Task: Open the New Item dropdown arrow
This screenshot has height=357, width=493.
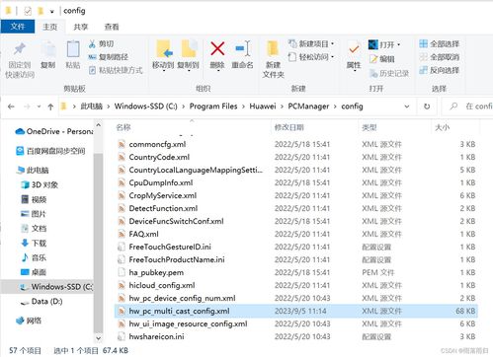Action: (x=332, y=43)
